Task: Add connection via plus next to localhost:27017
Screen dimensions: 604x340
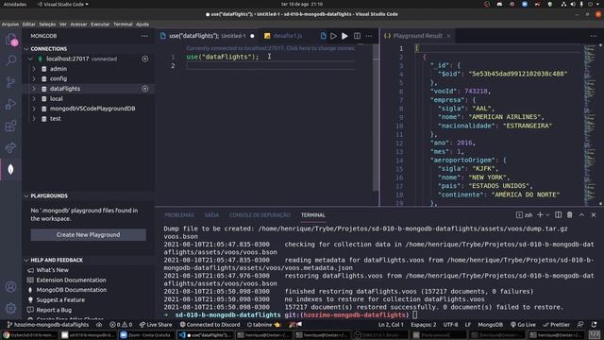Action: click(x=144, y=59)
